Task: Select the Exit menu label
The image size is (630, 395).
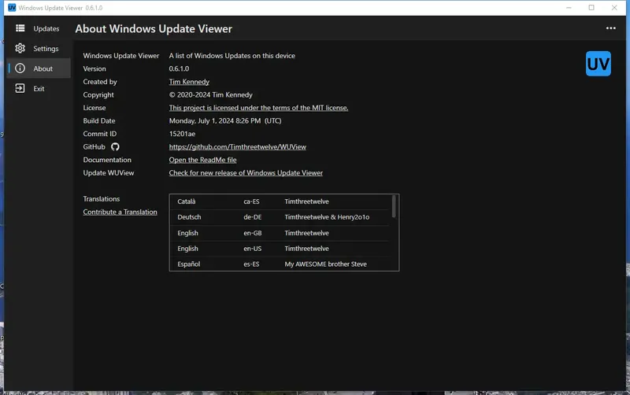Action: point(39,89)
